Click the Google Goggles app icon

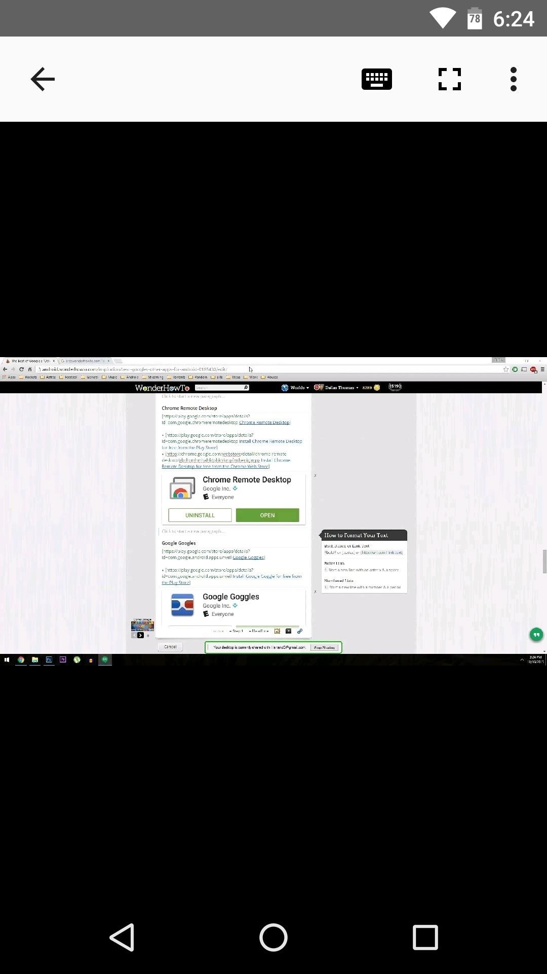click(182, 605)
